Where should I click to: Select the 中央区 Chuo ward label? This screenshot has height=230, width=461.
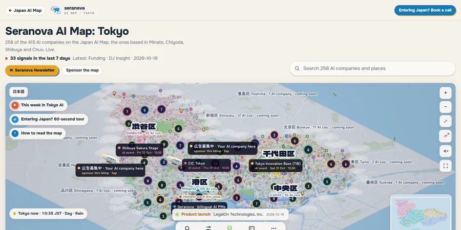(x=285, y=191)
